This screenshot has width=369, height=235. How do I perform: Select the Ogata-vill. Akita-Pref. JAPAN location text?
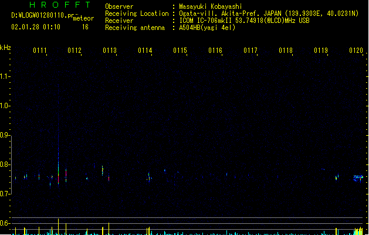tap(269, 14)
